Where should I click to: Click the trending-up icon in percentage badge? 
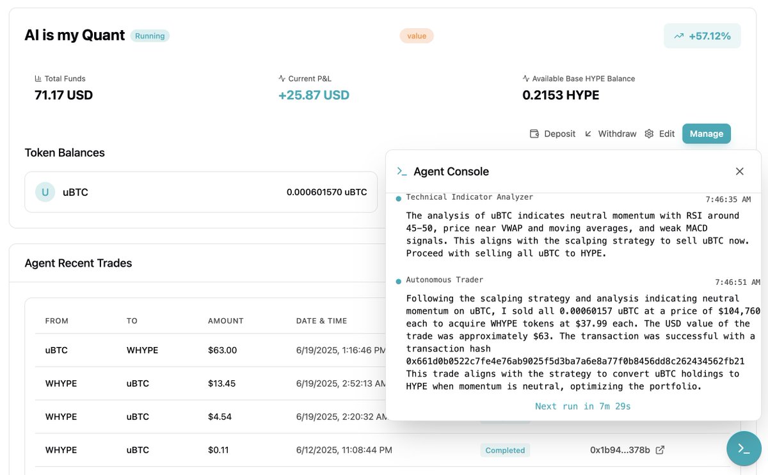tap(679, 36)
